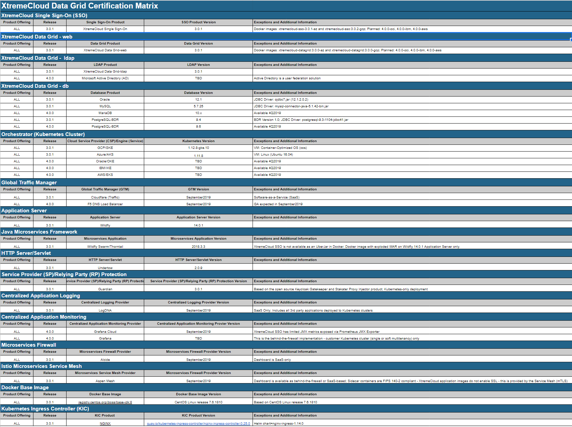Viewport: 572px width, 427px height.
Task: Click the Kubernetes version '1.12.8-gke.10' cell
Action: pyautogui.click(x=199, y=148)
